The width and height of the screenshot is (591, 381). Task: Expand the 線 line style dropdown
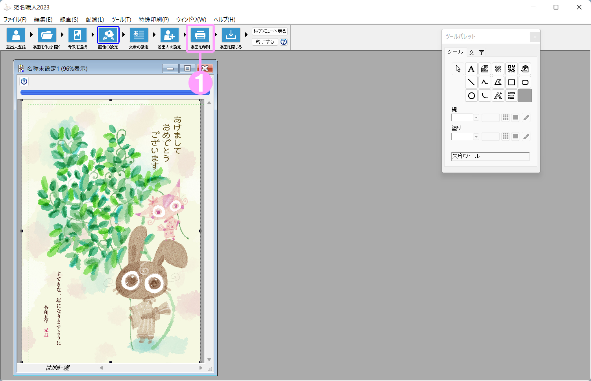(476, 118)
